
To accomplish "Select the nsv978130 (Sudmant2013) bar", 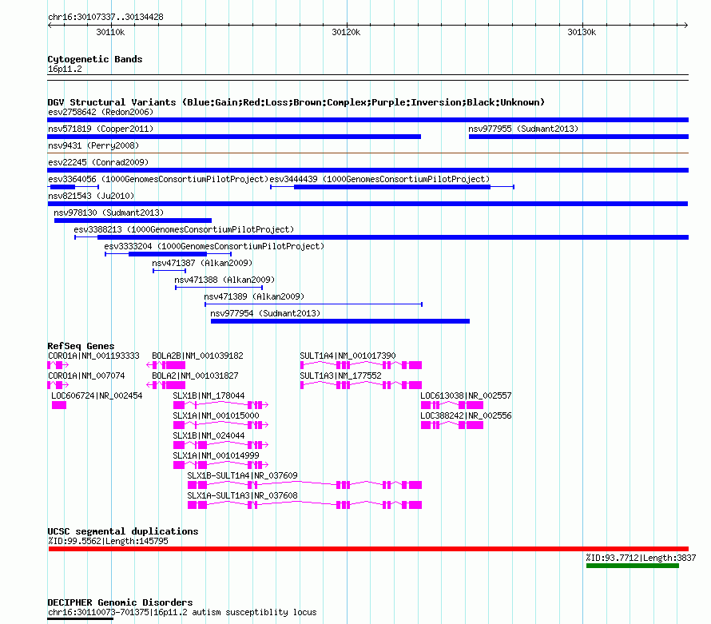I will click(x=133, y=221).
